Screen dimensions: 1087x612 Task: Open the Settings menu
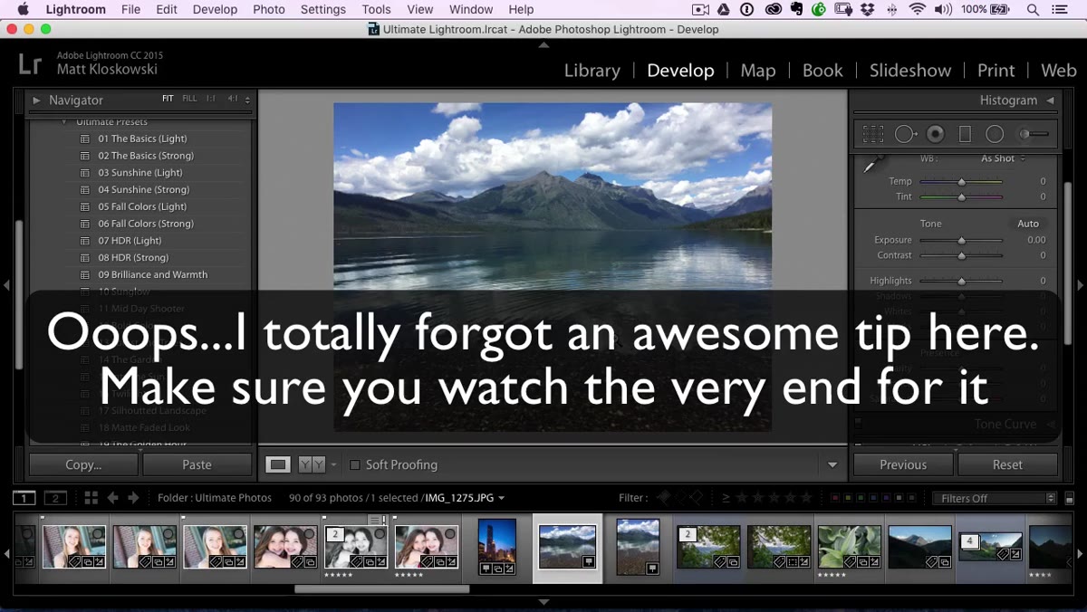tap(323, 9)
